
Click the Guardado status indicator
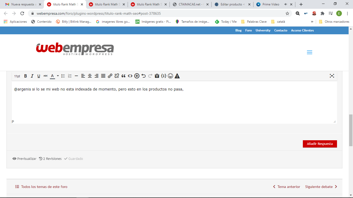74,159
